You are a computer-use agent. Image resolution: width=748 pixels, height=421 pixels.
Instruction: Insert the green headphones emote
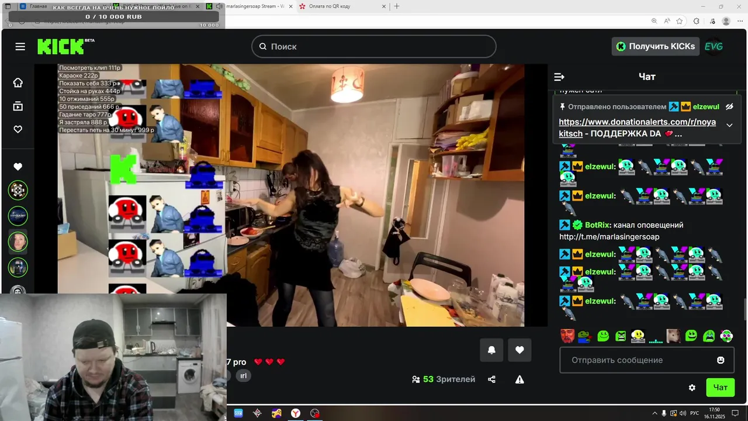tap(726, 336)
